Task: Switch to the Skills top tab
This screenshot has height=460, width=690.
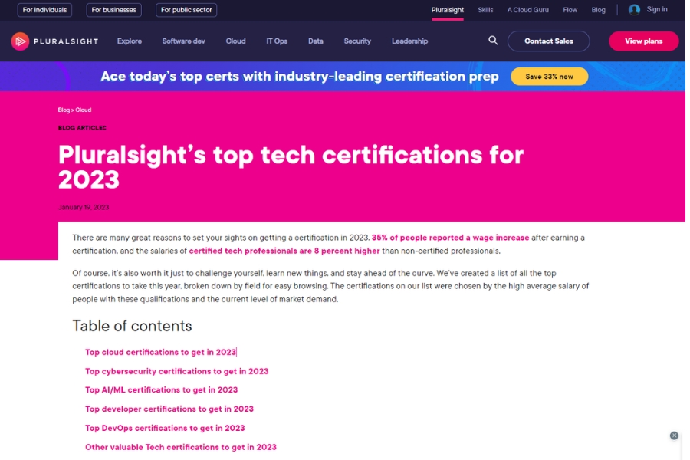Action: pyautogui.click(x=485, y=10)
